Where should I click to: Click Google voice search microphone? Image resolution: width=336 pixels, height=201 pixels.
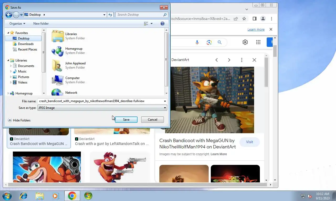[x=197, y=42]
